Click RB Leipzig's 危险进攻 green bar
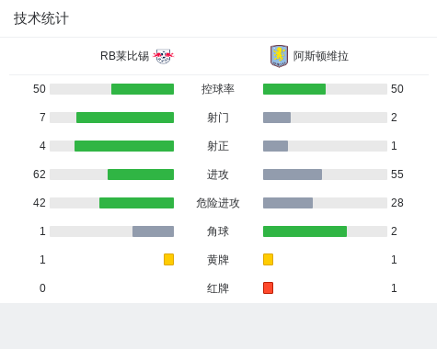This screenshot has height=349, width=437. (136, 203)
